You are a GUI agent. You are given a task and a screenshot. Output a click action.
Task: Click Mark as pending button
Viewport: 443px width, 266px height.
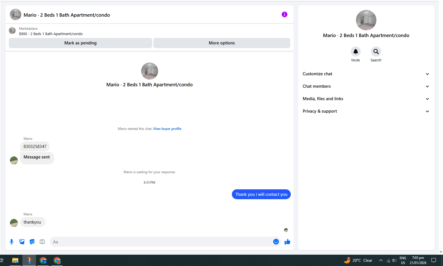tap(80, 43)
